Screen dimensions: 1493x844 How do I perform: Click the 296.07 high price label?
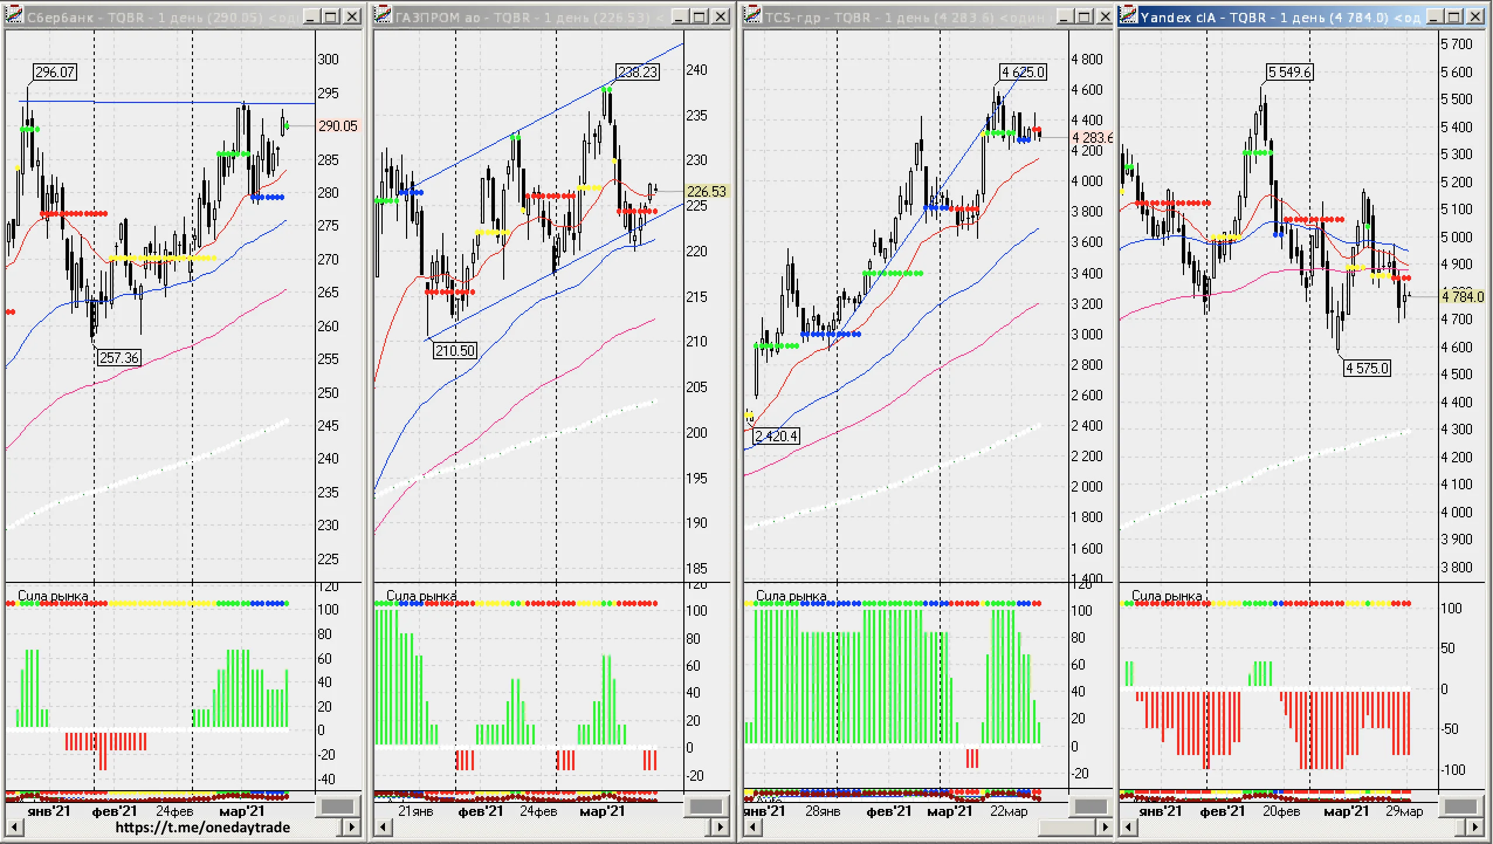[x=55, y=72]
